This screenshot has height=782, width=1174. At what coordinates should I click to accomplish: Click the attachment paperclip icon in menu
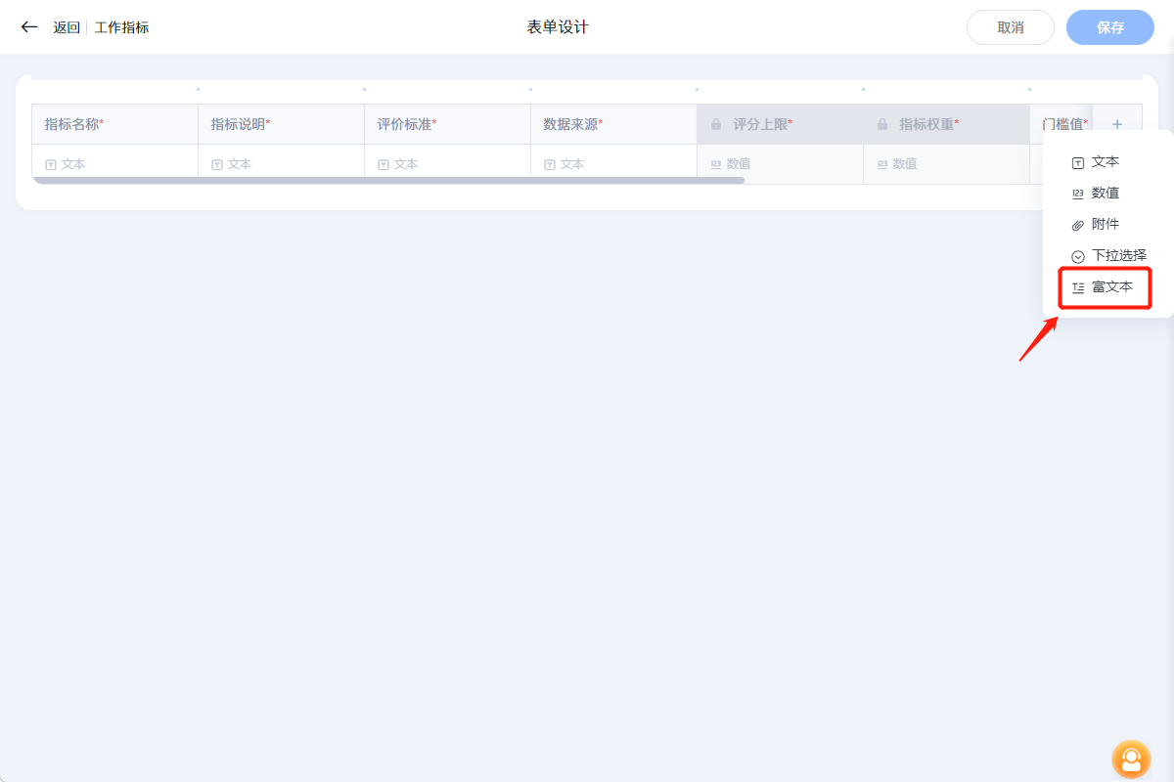[1078, 225]
